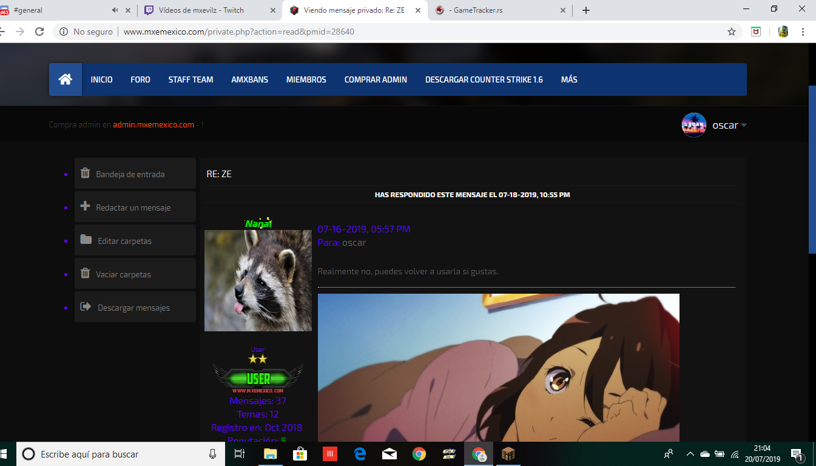This screenshot has width=816, height=466.
Task: Open a new browser tab with plus button
Action: (x=586, y=10)
